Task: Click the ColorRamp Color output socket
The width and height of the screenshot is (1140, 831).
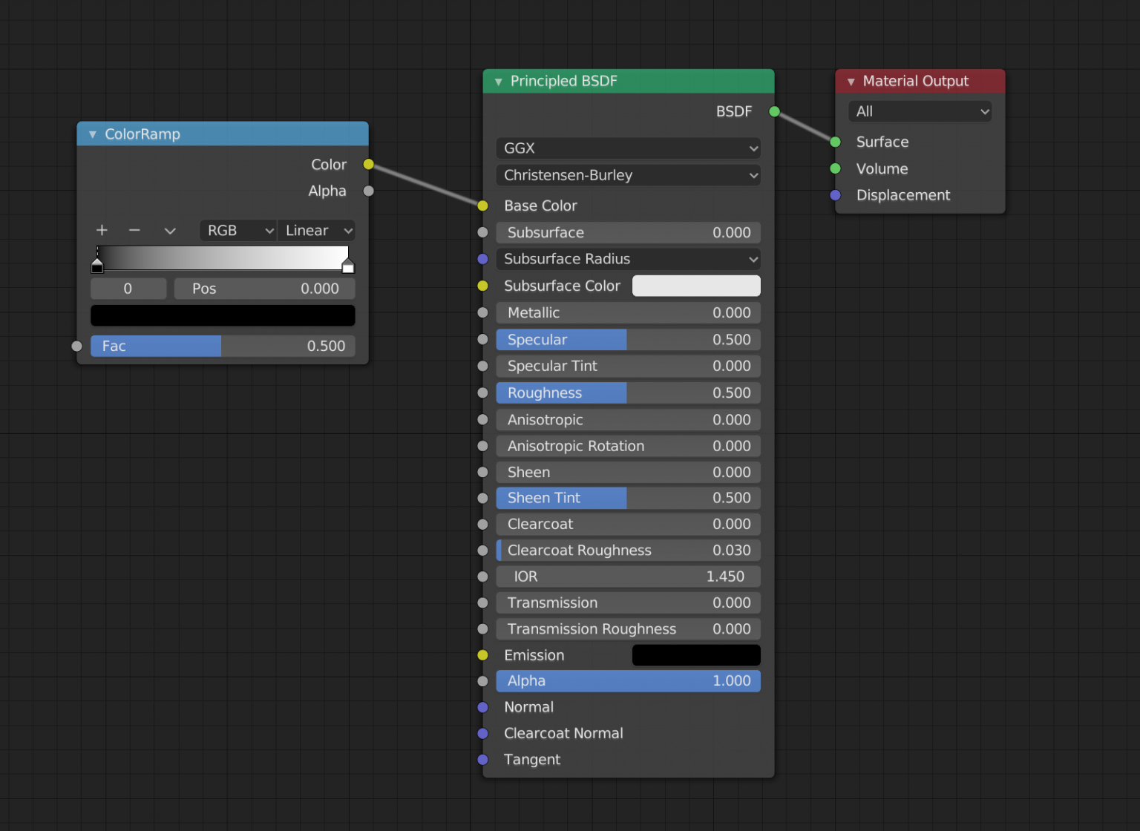Action: pos(368,164)
